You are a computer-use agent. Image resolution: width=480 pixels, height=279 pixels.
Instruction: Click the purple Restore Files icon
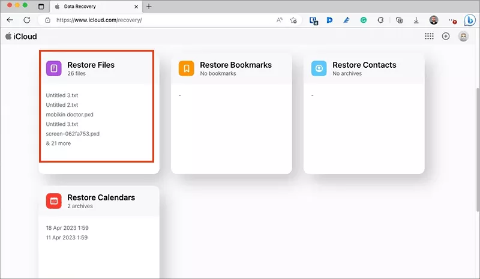[54, 68]
